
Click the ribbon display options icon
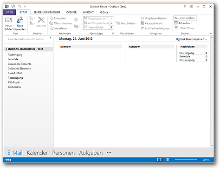tap(191, 6)
